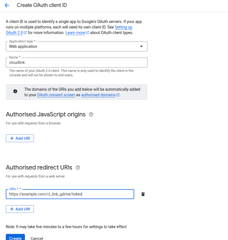This screenshot has width=228, height=240.
Task: Delete the URIs 1 entry with trash icon
Action: [143, 194]
